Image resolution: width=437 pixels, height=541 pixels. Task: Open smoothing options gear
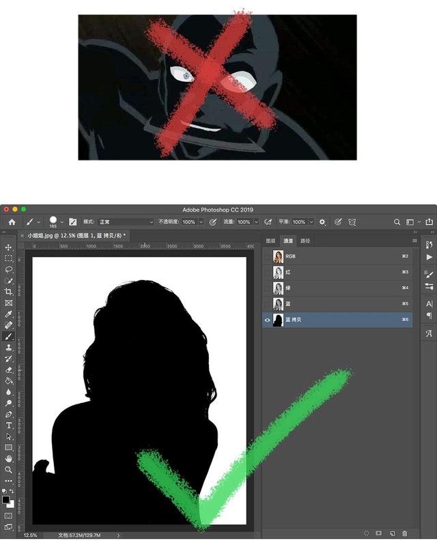point(322,222)
